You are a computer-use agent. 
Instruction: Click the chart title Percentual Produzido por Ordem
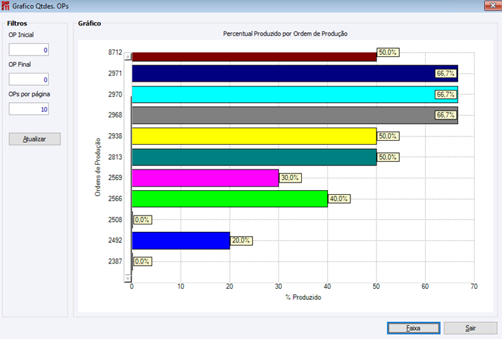(285, 34)
